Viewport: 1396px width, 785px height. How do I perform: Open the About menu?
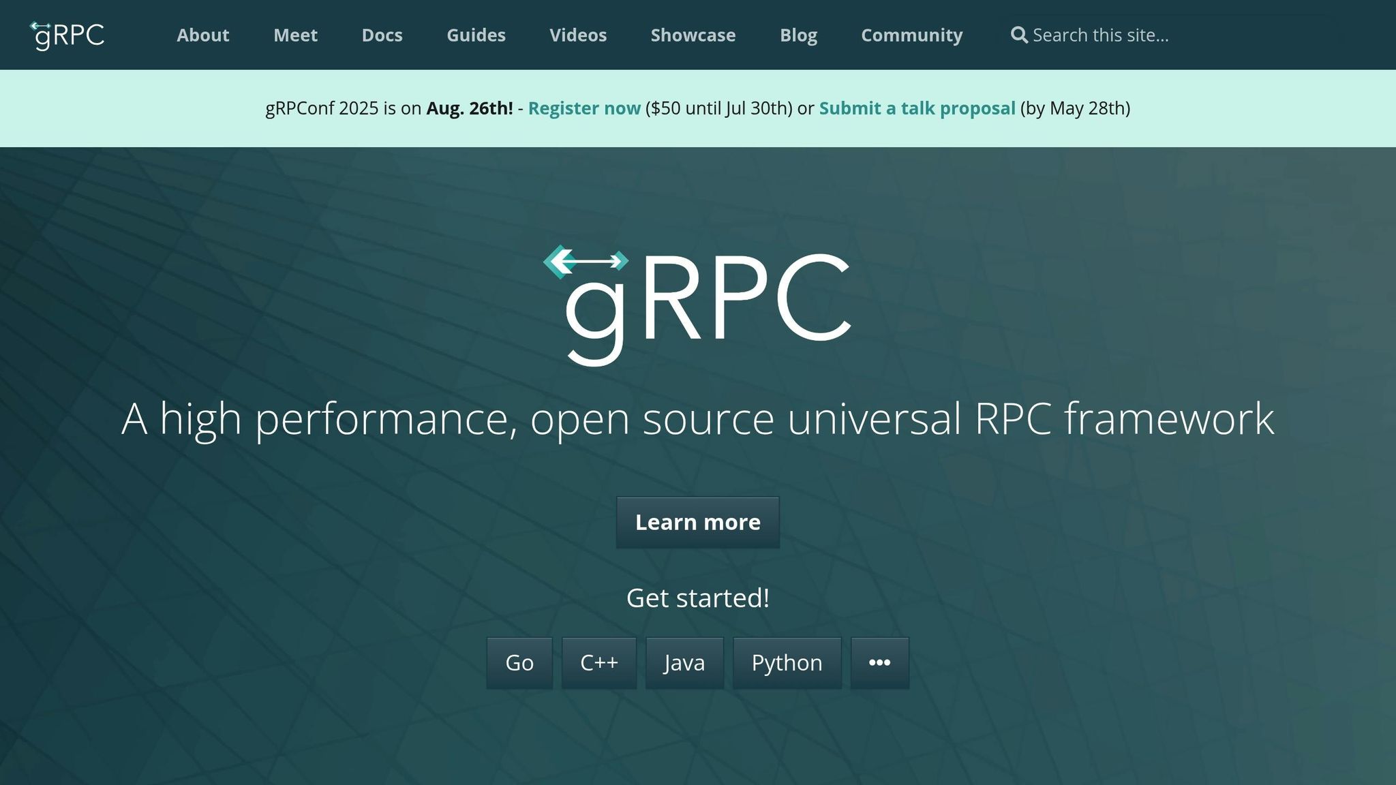coord(202,35)
